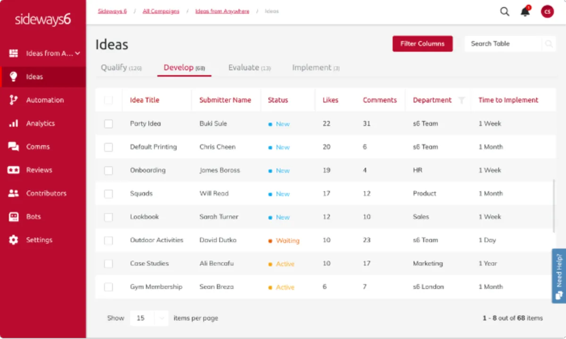Check the Default Printing row checkbox
Viewport: 566px width, 339px height.
(x=108, y=147)
